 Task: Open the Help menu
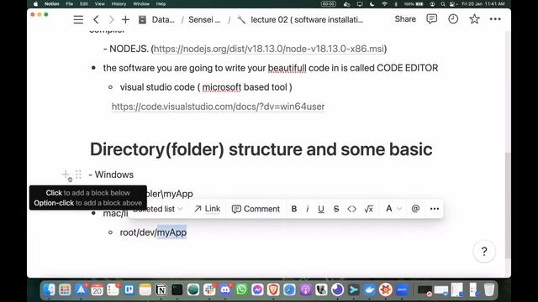(x=161, y=3)
